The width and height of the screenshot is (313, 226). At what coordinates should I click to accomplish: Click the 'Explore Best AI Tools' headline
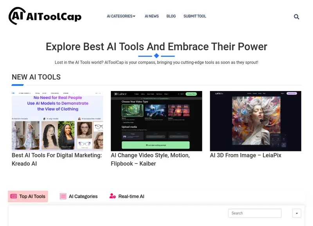click(156, 47)
